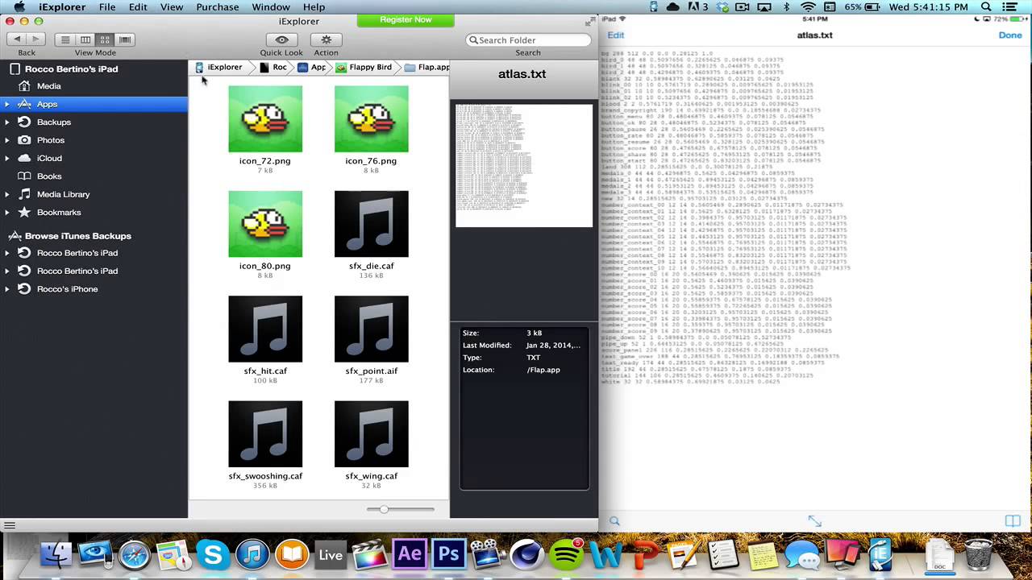The width and height of the screenshot is (1032, 580).
Task: Click the search magnifier in iPad window
Action: click(614, 521)
